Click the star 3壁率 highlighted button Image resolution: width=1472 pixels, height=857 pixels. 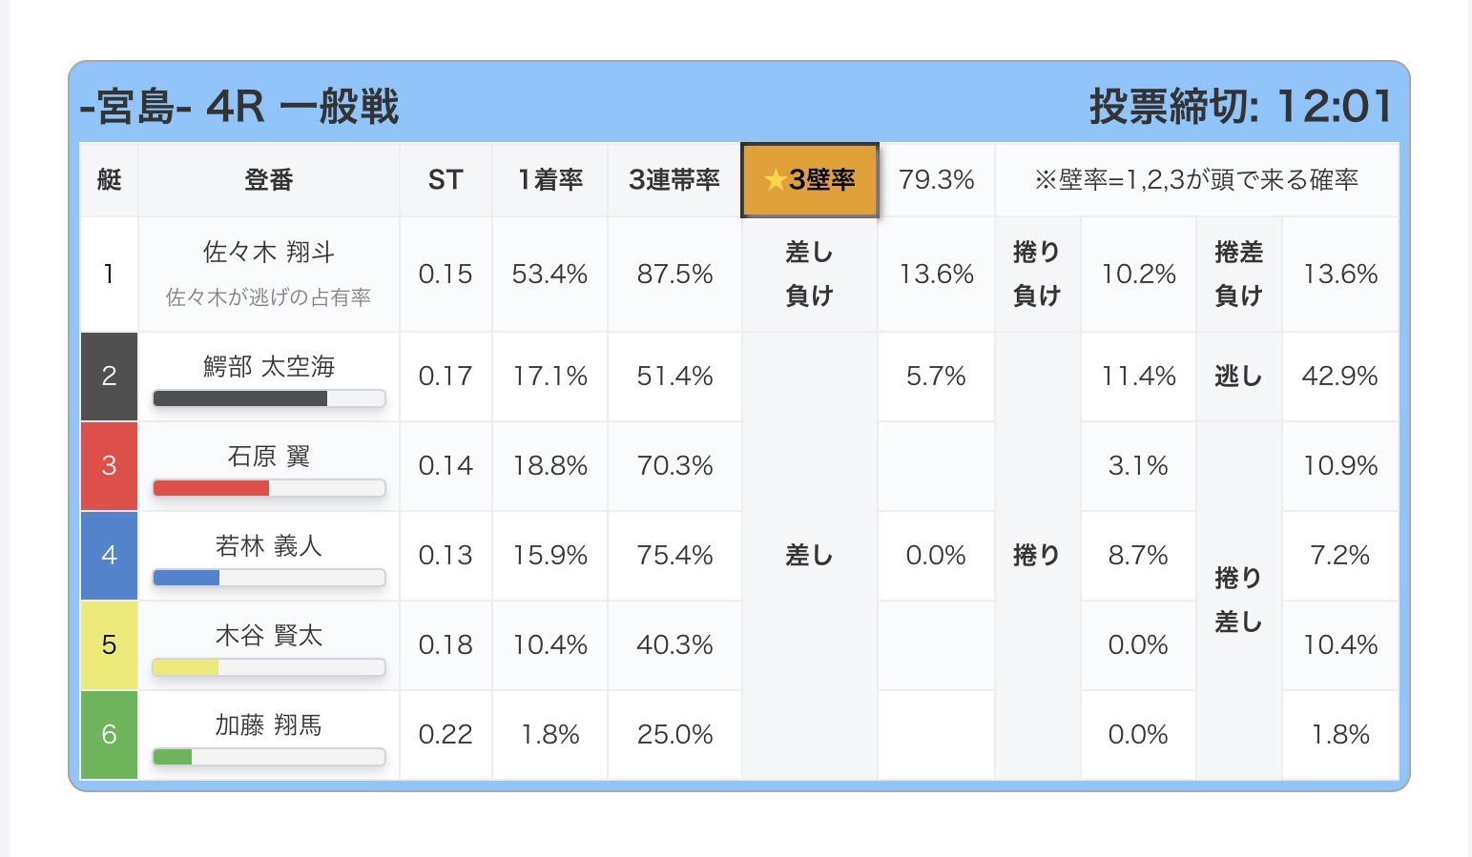[810, 180]
